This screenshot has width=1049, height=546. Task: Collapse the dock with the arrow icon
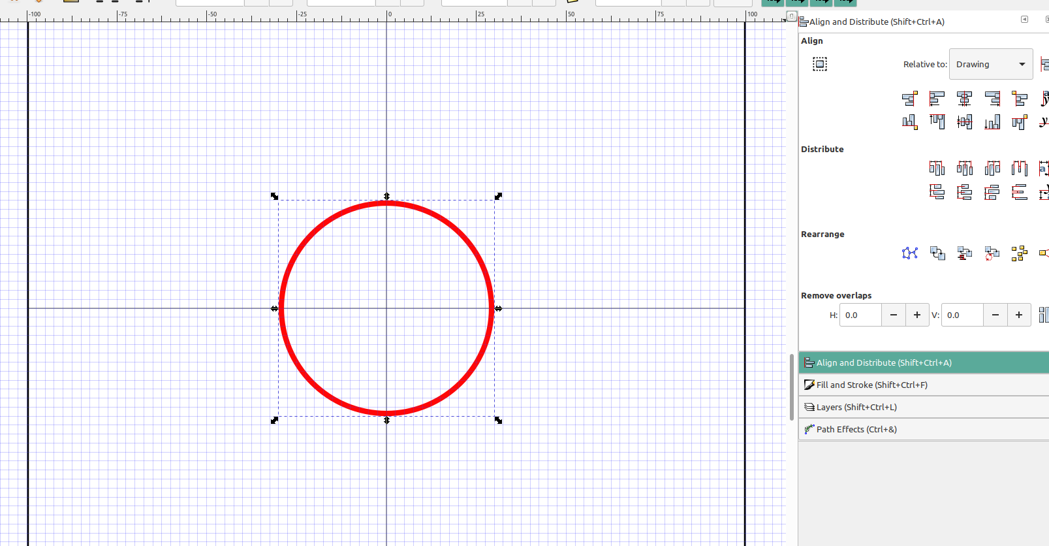[1024, 20]
